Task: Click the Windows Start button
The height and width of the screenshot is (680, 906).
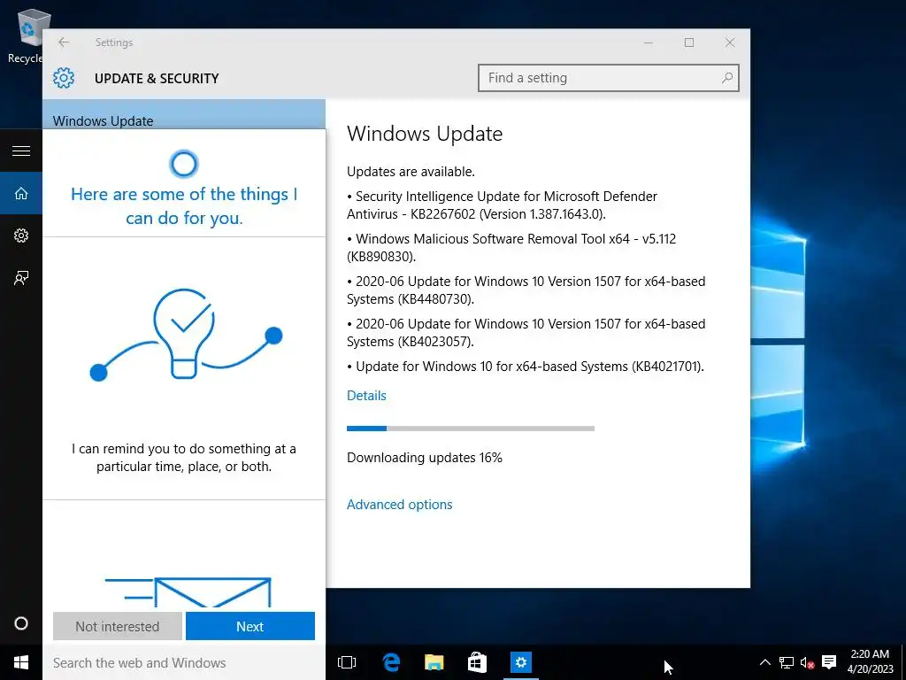Action: (x=21, y=662)
